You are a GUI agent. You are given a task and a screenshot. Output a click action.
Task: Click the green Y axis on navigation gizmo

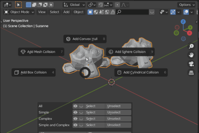190,27
